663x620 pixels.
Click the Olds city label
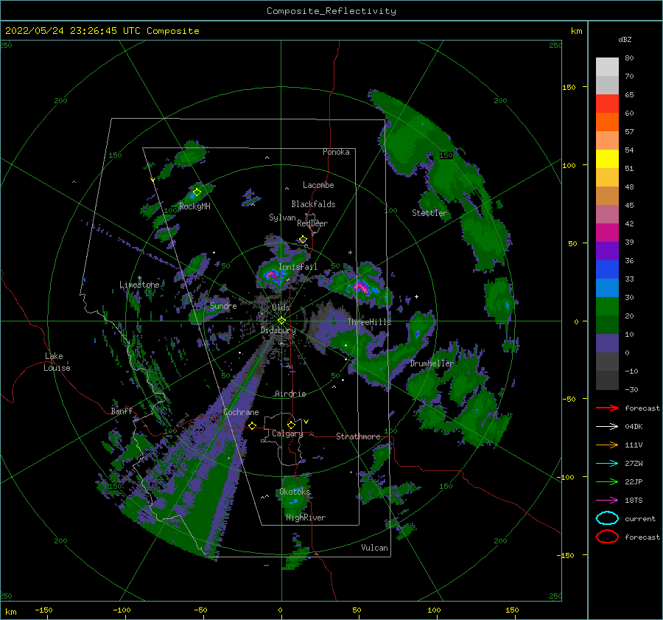click(281, 307)
